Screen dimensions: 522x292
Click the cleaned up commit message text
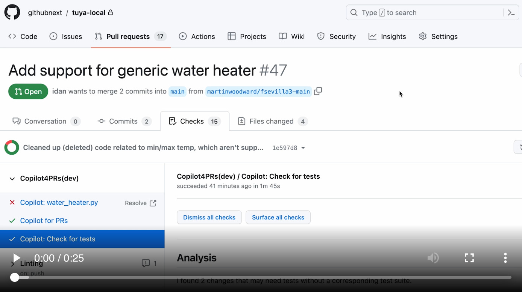(143, 148)
